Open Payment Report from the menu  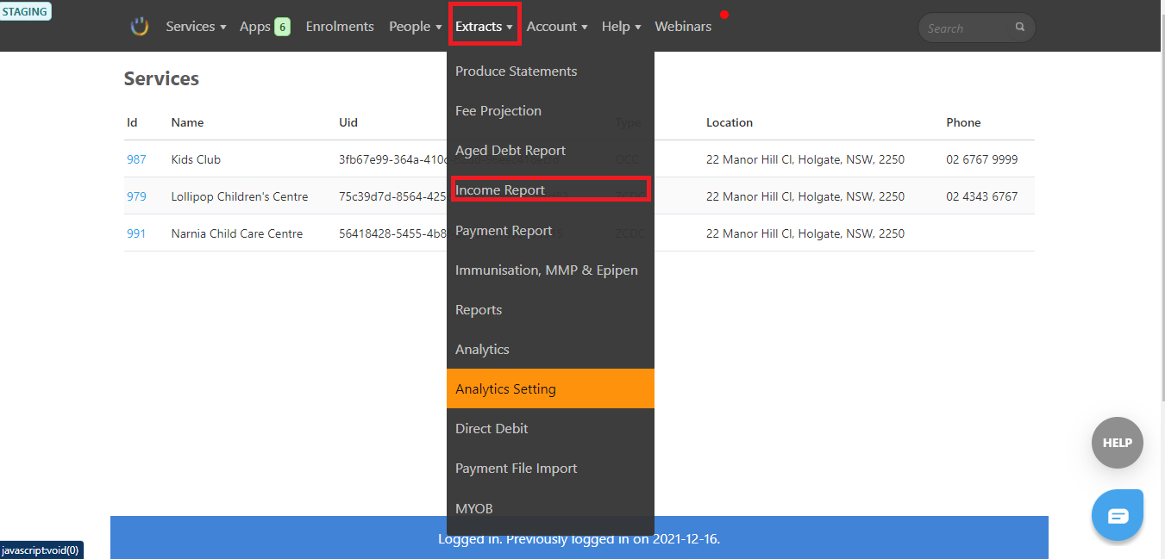(x=550, y=231)
